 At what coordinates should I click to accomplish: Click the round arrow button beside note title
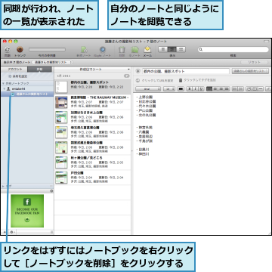coord(138,71)
